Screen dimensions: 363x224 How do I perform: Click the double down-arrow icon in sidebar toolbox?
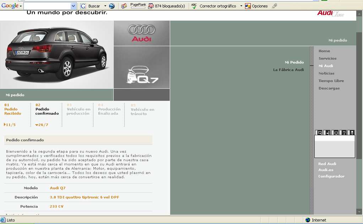352,133
